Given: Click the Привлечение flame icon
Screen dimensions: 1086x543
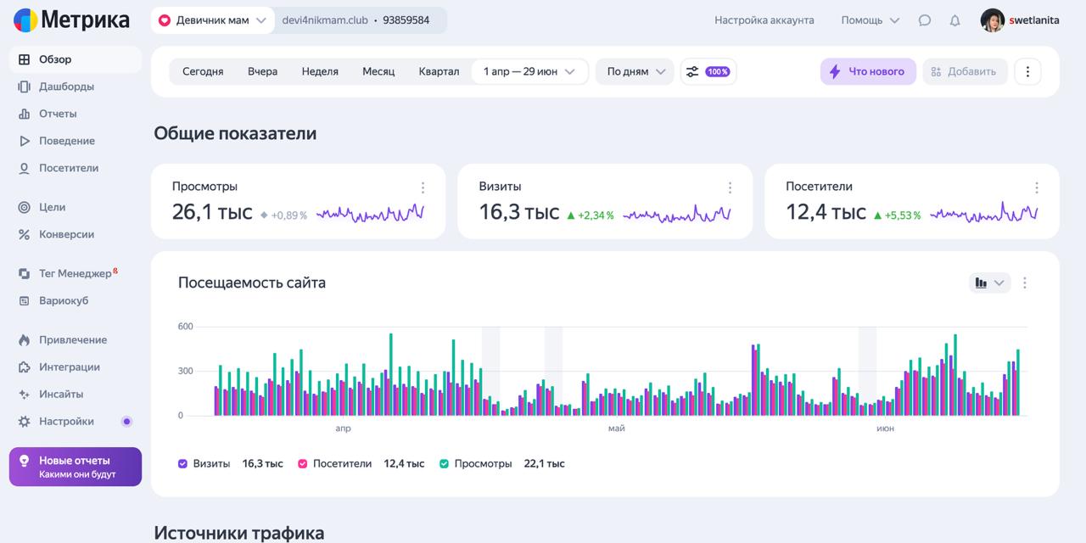Looking at the screenshot, I should [24, 340].
